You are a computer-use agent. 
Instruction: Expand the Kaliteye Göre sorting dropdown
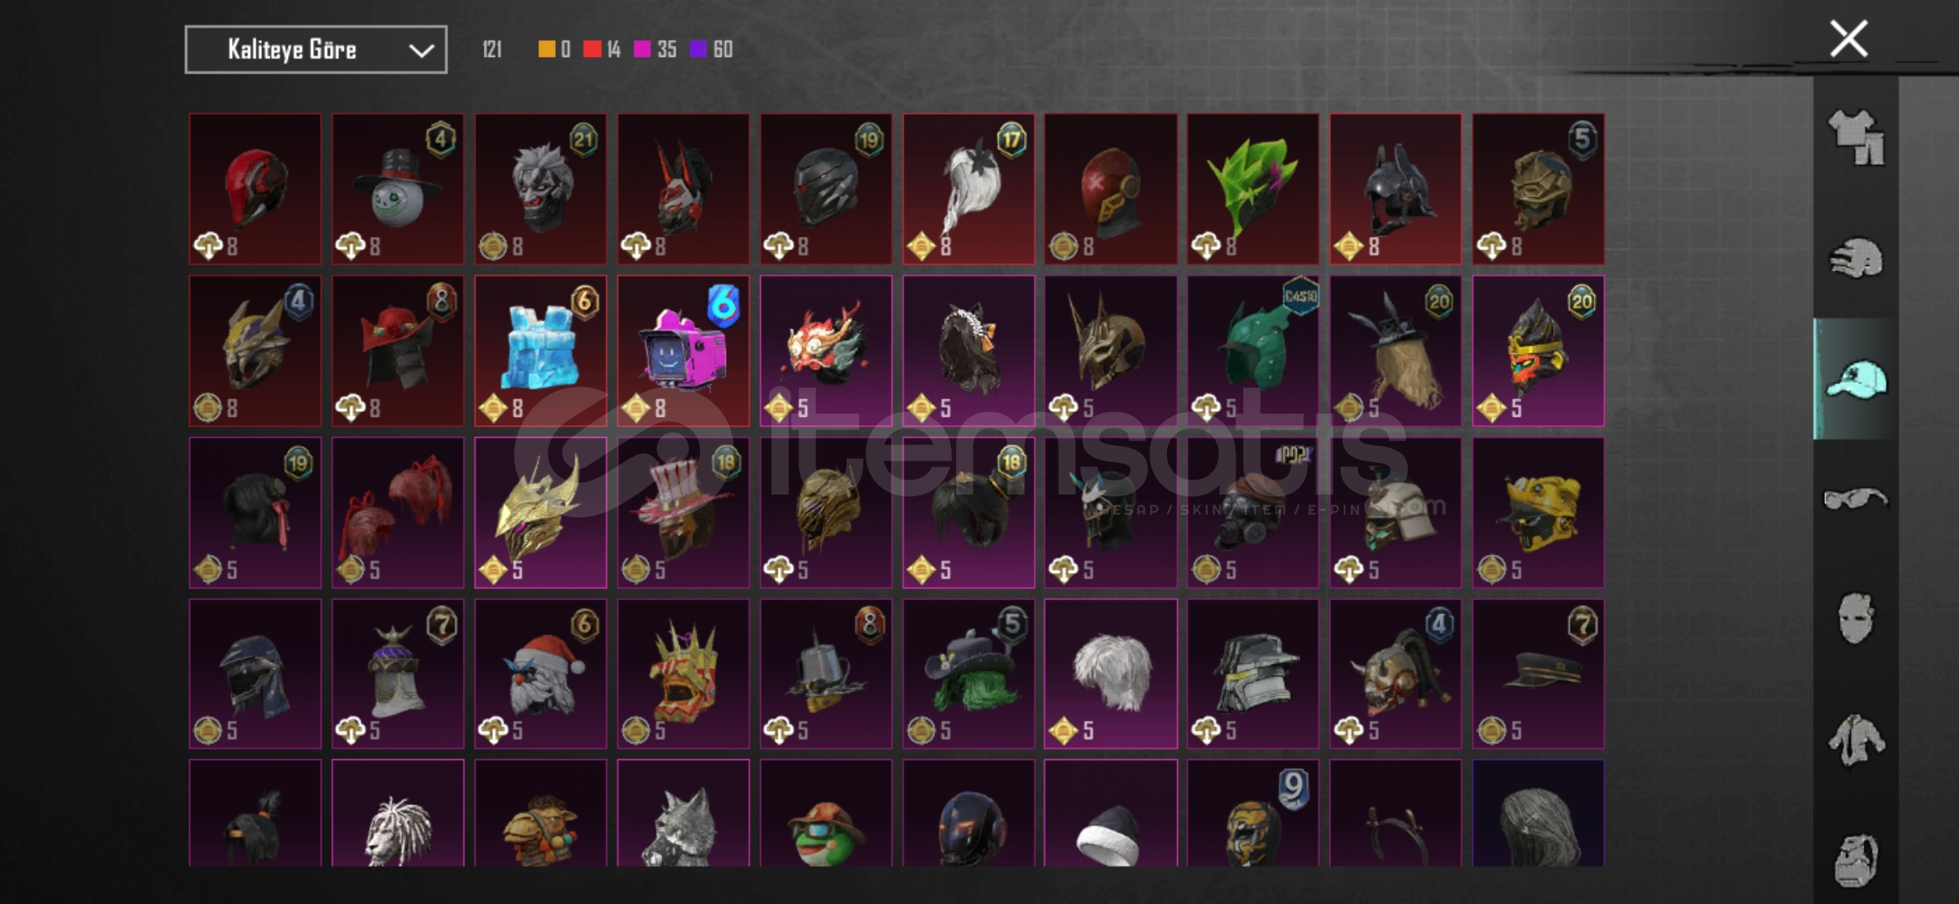click(316, 50)
